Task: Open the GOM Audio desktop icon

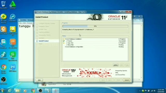Action: (3, 55)
